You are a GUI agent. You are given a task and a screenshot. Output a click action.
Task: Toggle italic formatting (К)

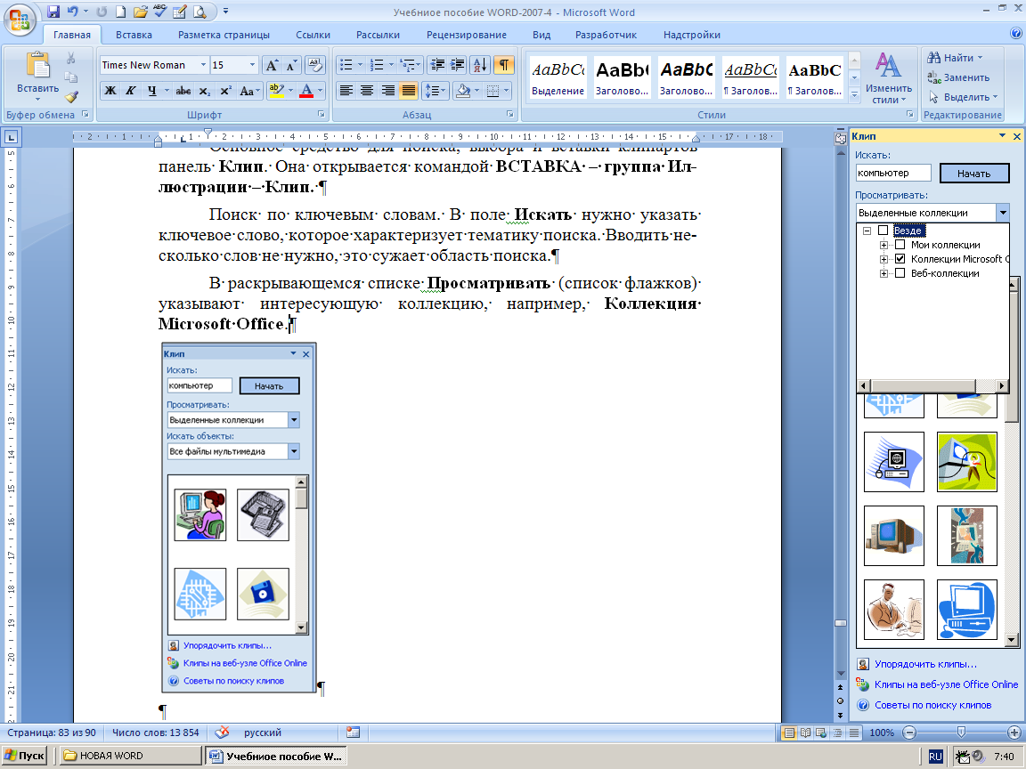[x=131, y=91]
